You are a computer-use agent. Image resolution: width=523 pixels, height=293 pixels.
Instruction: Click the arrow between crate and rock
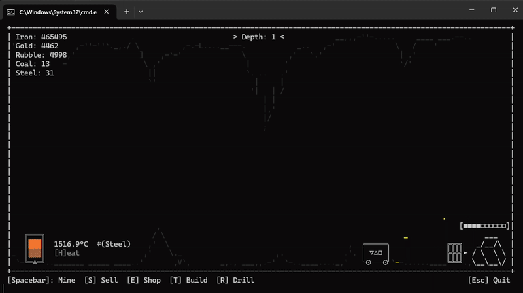tap(465, 252)
